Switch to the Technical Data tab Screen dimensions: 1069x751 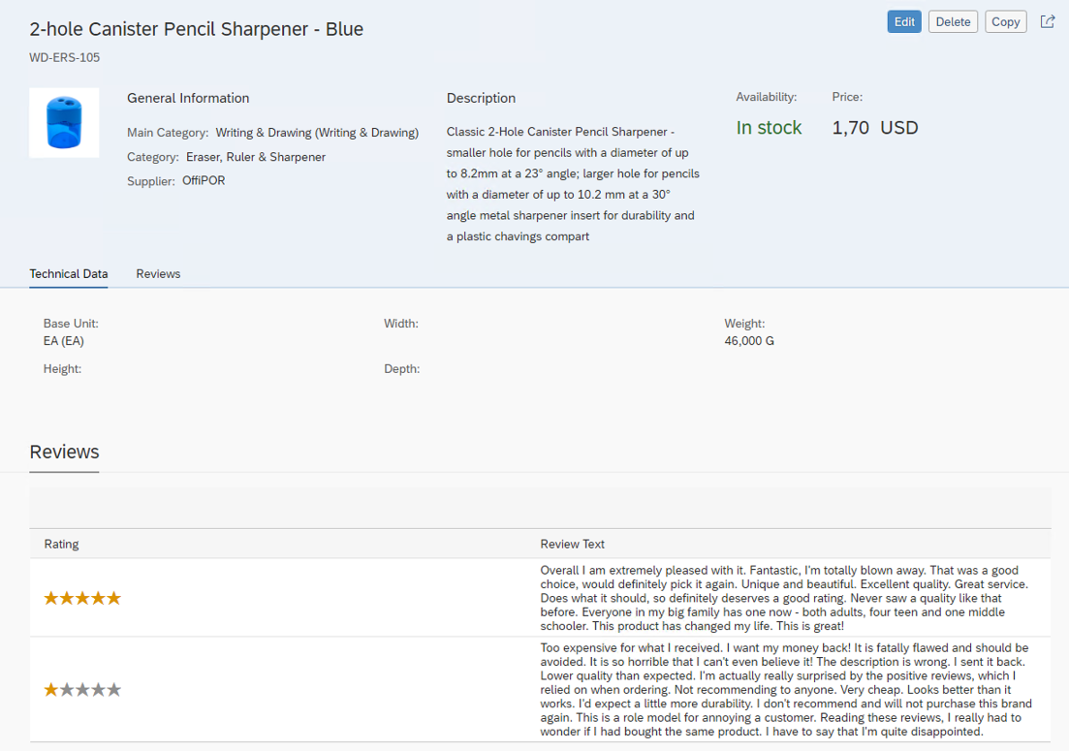tap(69, 274)
